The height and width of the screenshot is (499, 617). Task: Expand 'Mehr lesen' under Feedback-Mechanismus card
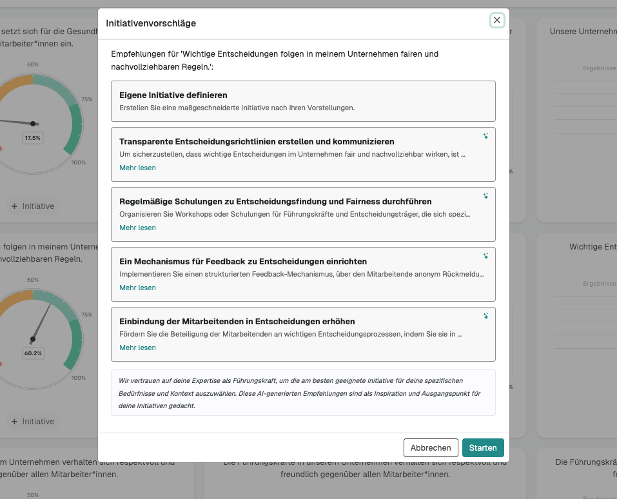(137, 288)
